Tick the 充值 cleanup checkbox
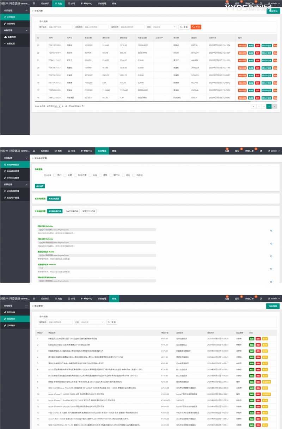Screen dimensions: 282x429 [90, 175]
